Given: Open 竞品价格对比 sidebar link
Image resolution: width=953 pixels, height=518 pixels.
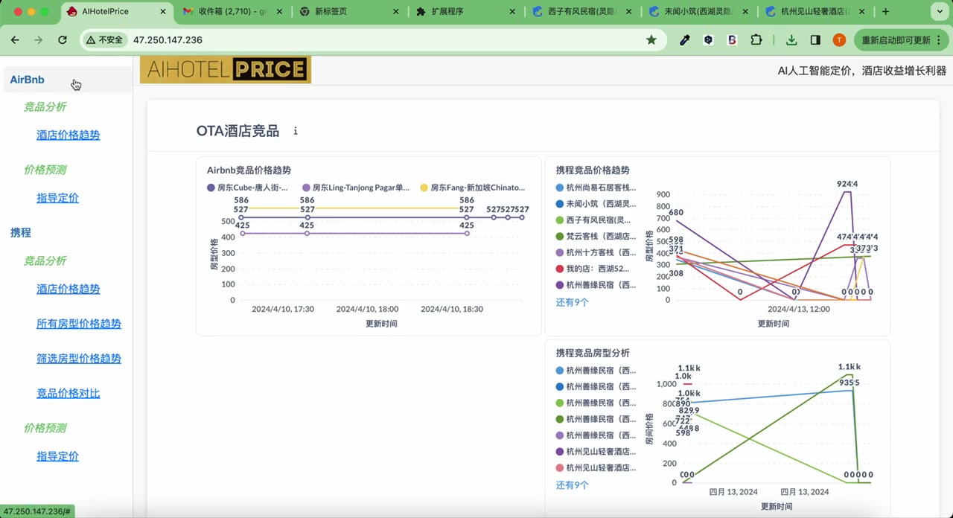Looking at the screenshot, I should [68, 394].
